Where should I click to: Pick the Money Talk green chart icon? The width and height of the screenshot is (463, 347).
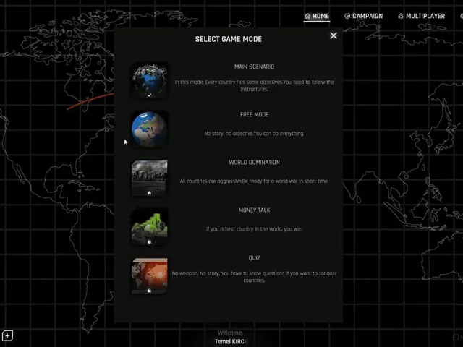click(150, 226)
